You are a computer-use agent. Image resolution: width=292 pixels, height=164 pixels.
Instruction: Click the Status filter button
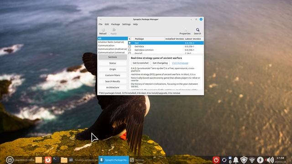[113, 63]
